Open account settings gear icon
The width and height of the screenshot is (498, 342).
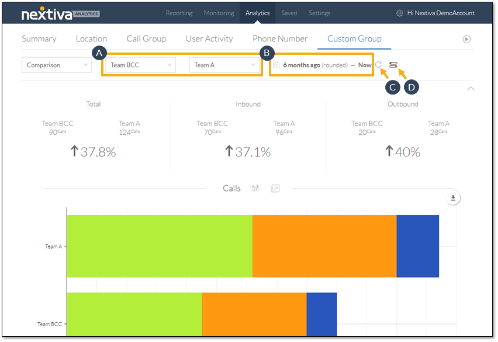coord(400,13)
